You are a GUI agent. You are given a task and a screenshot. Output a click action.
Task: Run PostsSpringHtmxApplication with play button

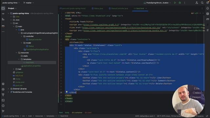[175, 3]
